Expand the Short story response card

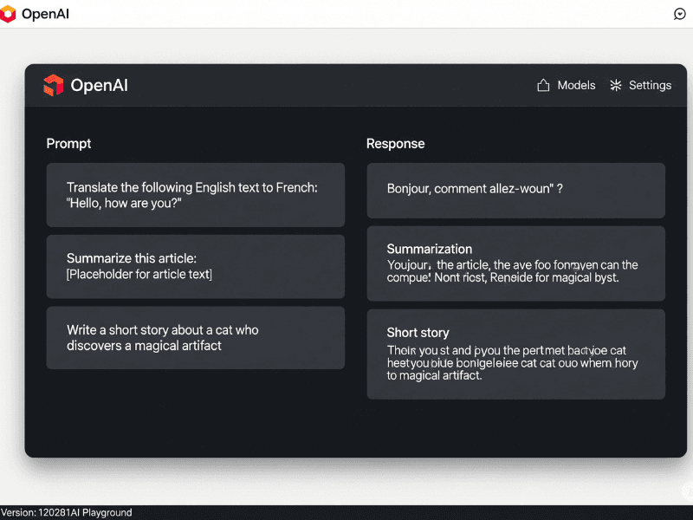point(515,354)
